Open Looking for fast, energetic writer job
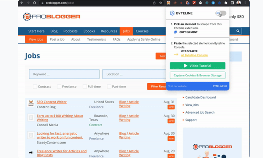 pyautogui.click(x=60, y=135)
